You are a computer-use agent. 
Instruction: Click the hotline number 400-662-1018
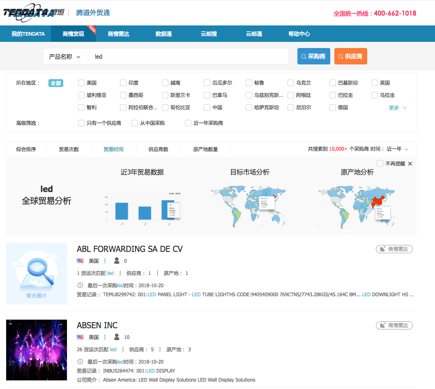coord(395,13)
